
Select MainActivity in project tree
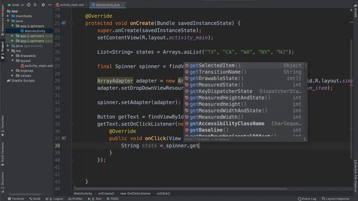tap(35, 31)
